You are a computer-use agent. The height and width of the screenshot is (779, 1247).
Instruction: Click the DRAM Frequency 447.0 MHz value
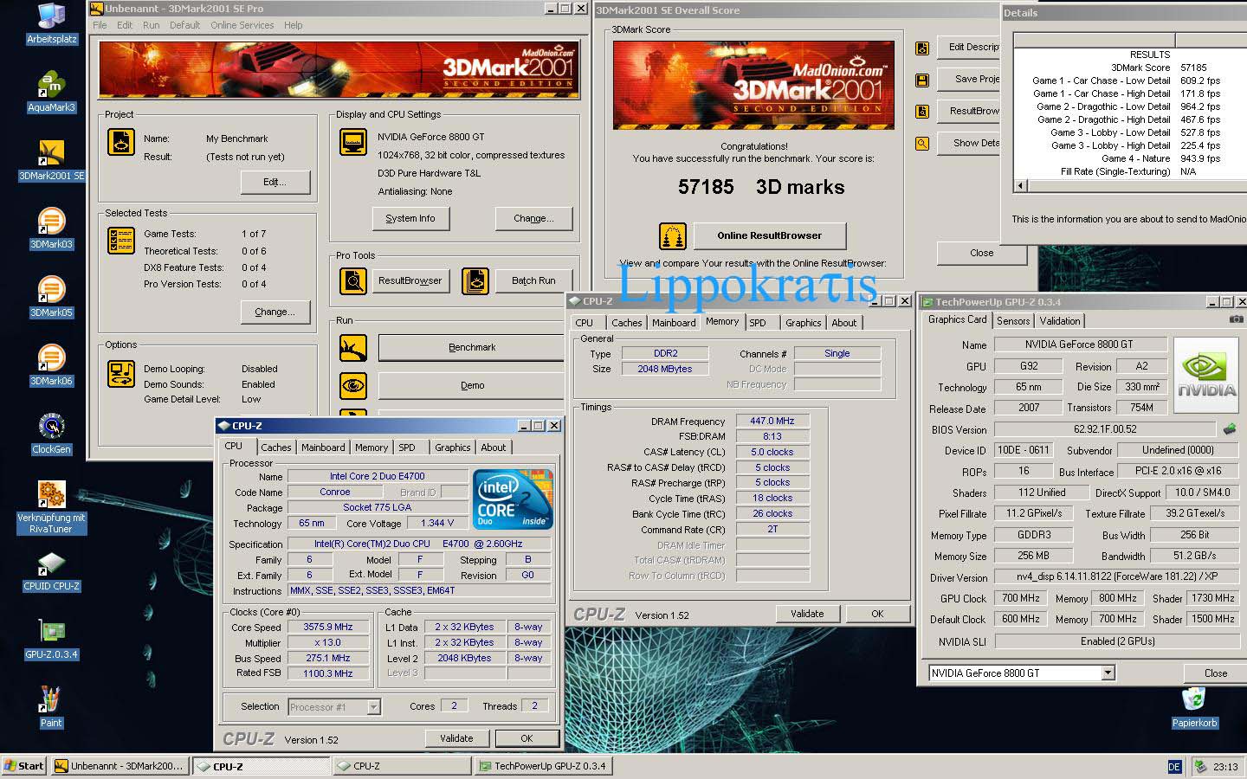772,421
